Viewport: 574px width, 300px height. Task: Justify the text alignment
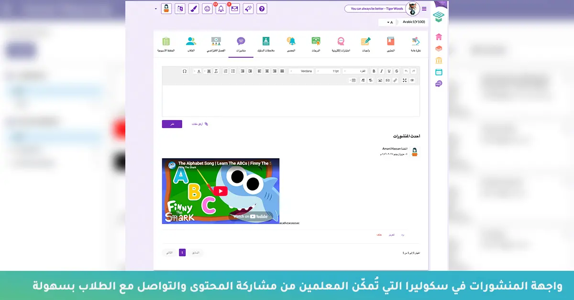[x=282, y=71]
